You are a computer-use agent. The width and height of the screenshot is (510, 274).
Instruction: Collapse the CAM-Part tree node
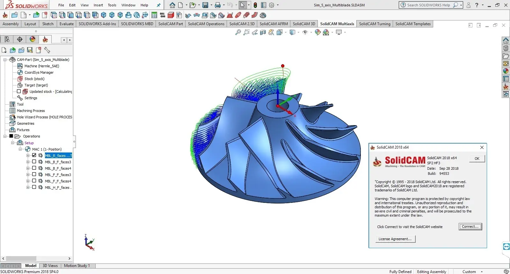pos(5,60)
